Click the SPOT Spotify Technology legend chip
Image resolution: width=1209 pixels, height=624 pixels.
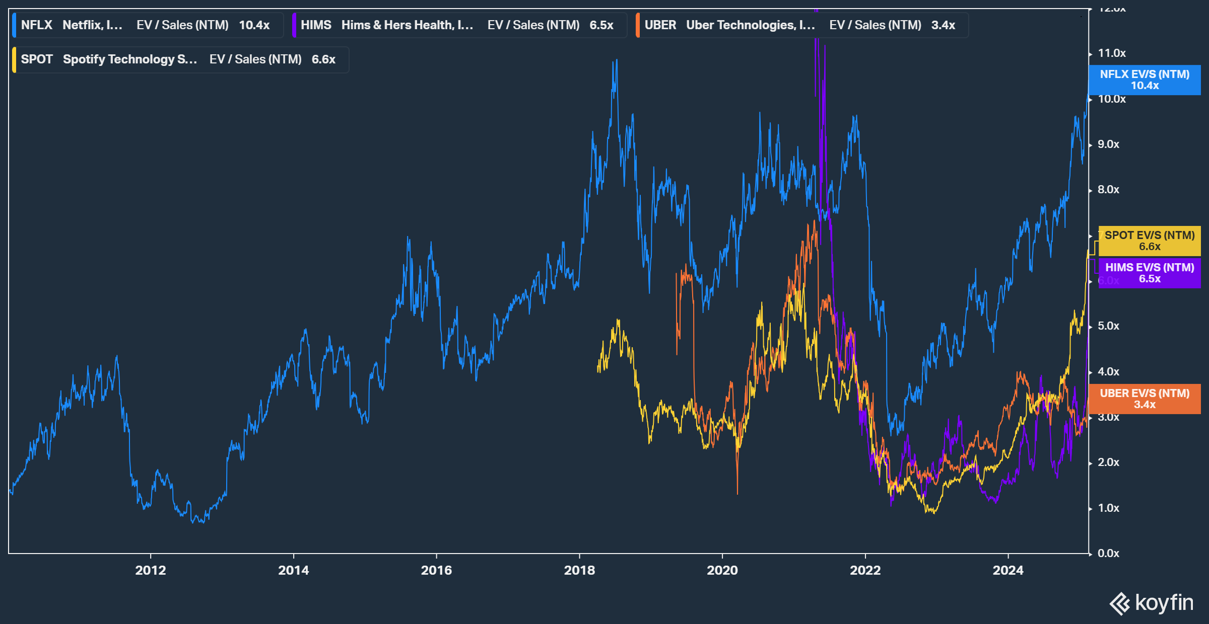tap(180, 59)
